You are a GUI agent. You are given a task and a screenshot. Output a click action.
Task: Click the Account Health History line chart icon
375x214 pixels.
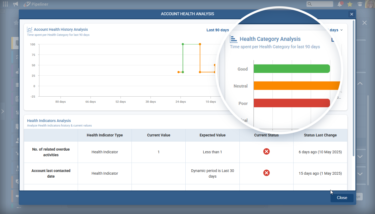click(x=30, y=29)
